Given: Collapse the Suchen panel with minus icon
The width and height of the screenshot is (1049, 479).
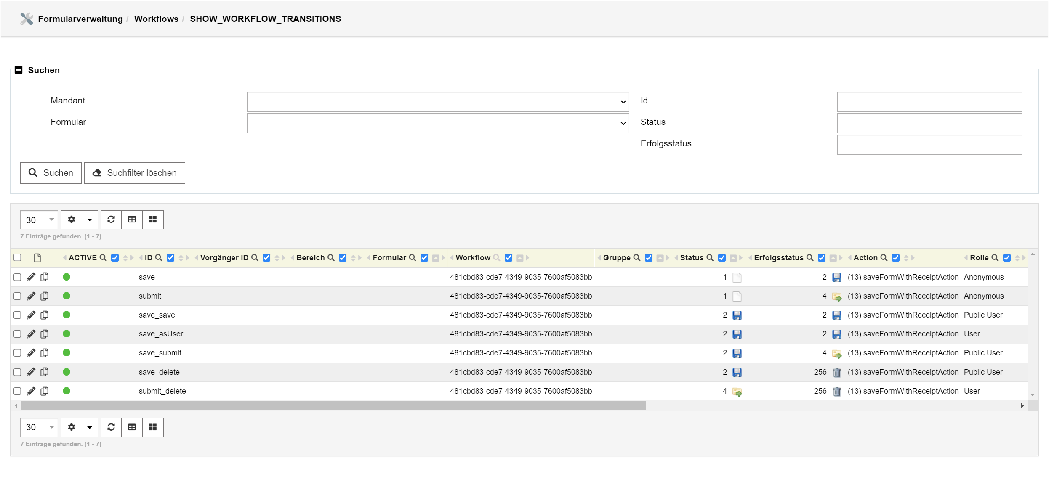Looking at the screenshot, I should [x=19, y=70].
